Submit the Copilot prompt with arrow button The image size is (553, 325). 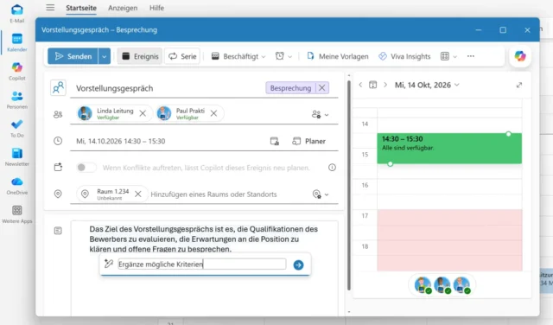(x=298, y=264)
